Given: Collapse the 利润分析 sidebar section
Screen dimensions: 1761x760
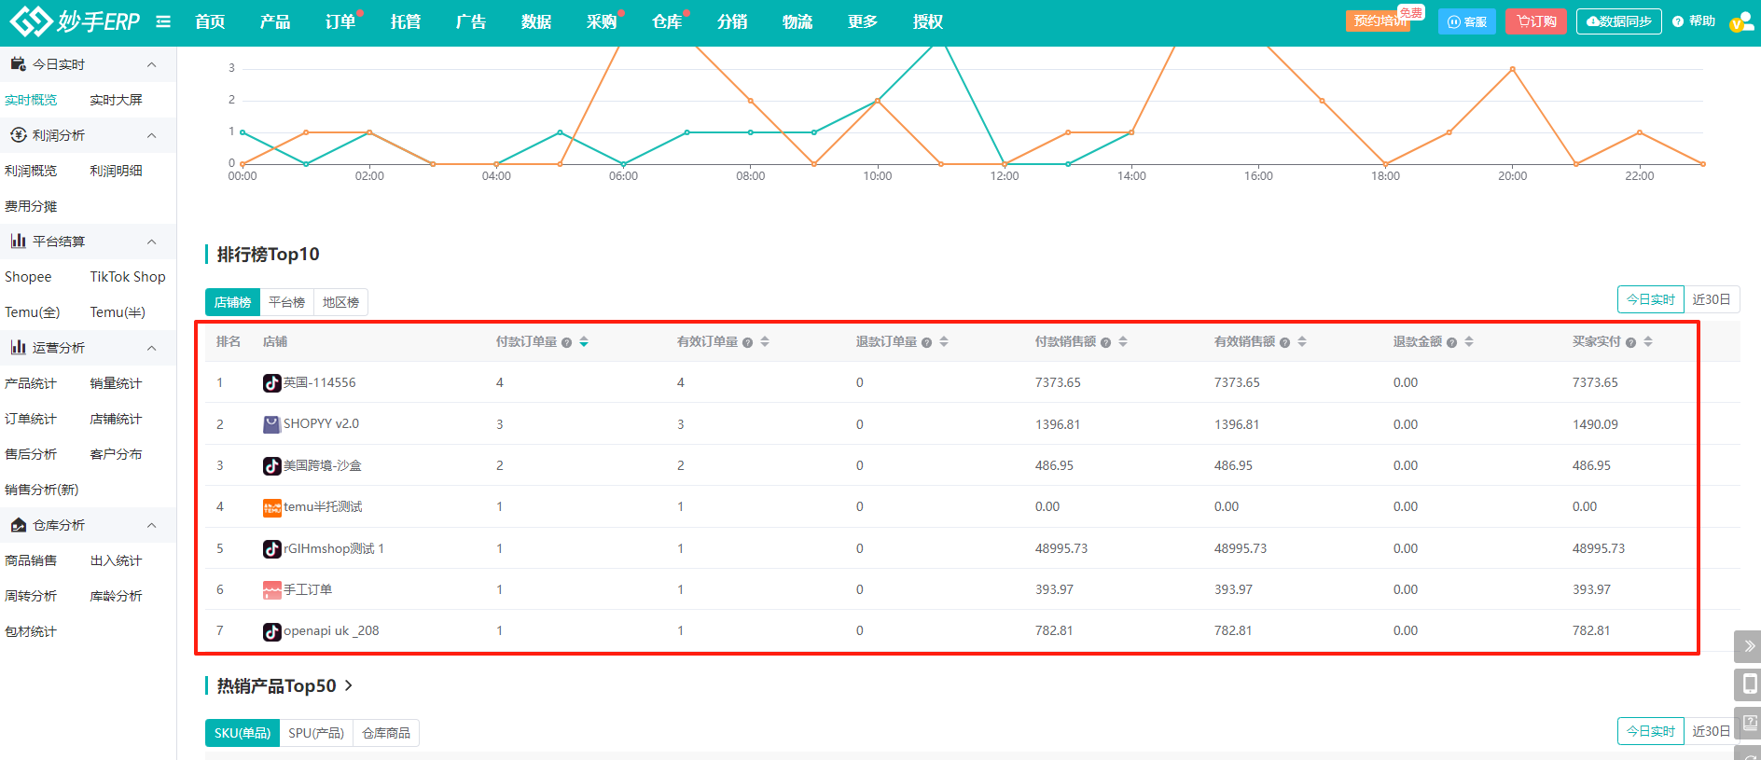Looking at the screenshot, I should tap(151, 135).
